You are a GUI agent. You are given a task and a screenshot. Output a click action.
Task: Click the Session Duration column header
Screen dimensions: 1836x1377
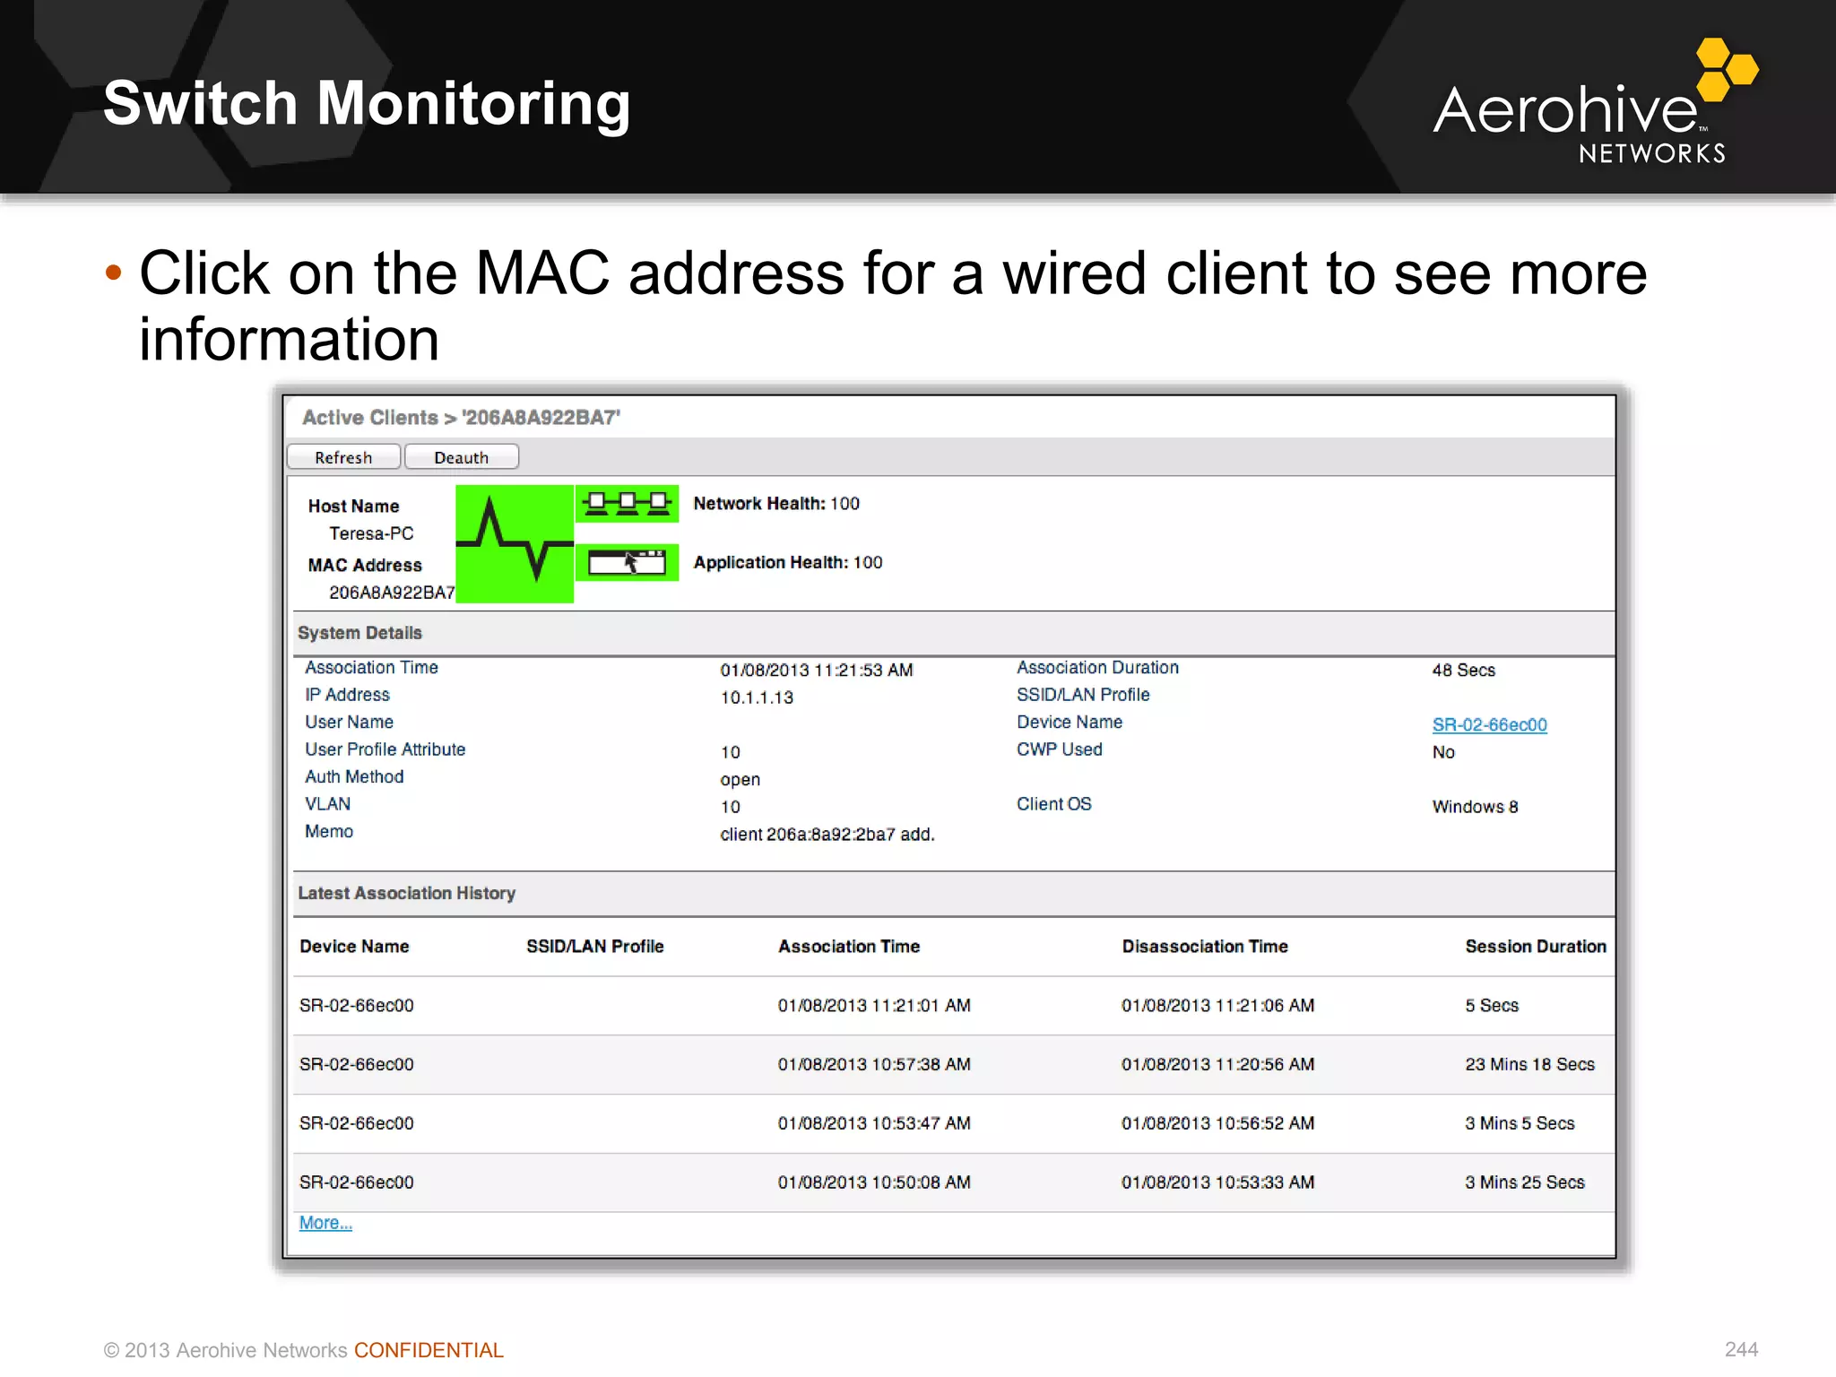(1536, 947)
